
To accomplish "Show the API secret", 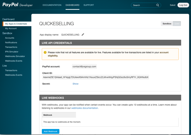I will coord(76,84).
